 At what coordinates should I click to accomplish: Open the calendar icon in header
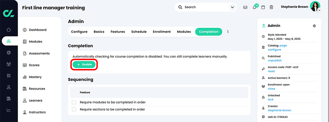point(263,7)
